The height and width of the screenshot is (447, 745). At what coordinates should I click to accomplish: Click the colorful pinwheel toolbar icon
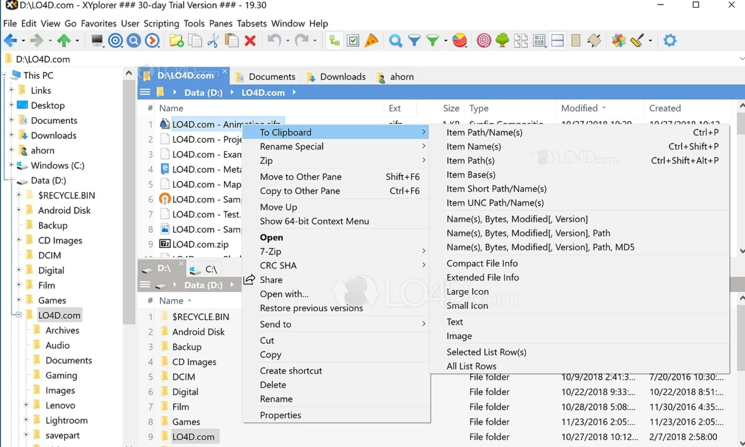(618, 40)
